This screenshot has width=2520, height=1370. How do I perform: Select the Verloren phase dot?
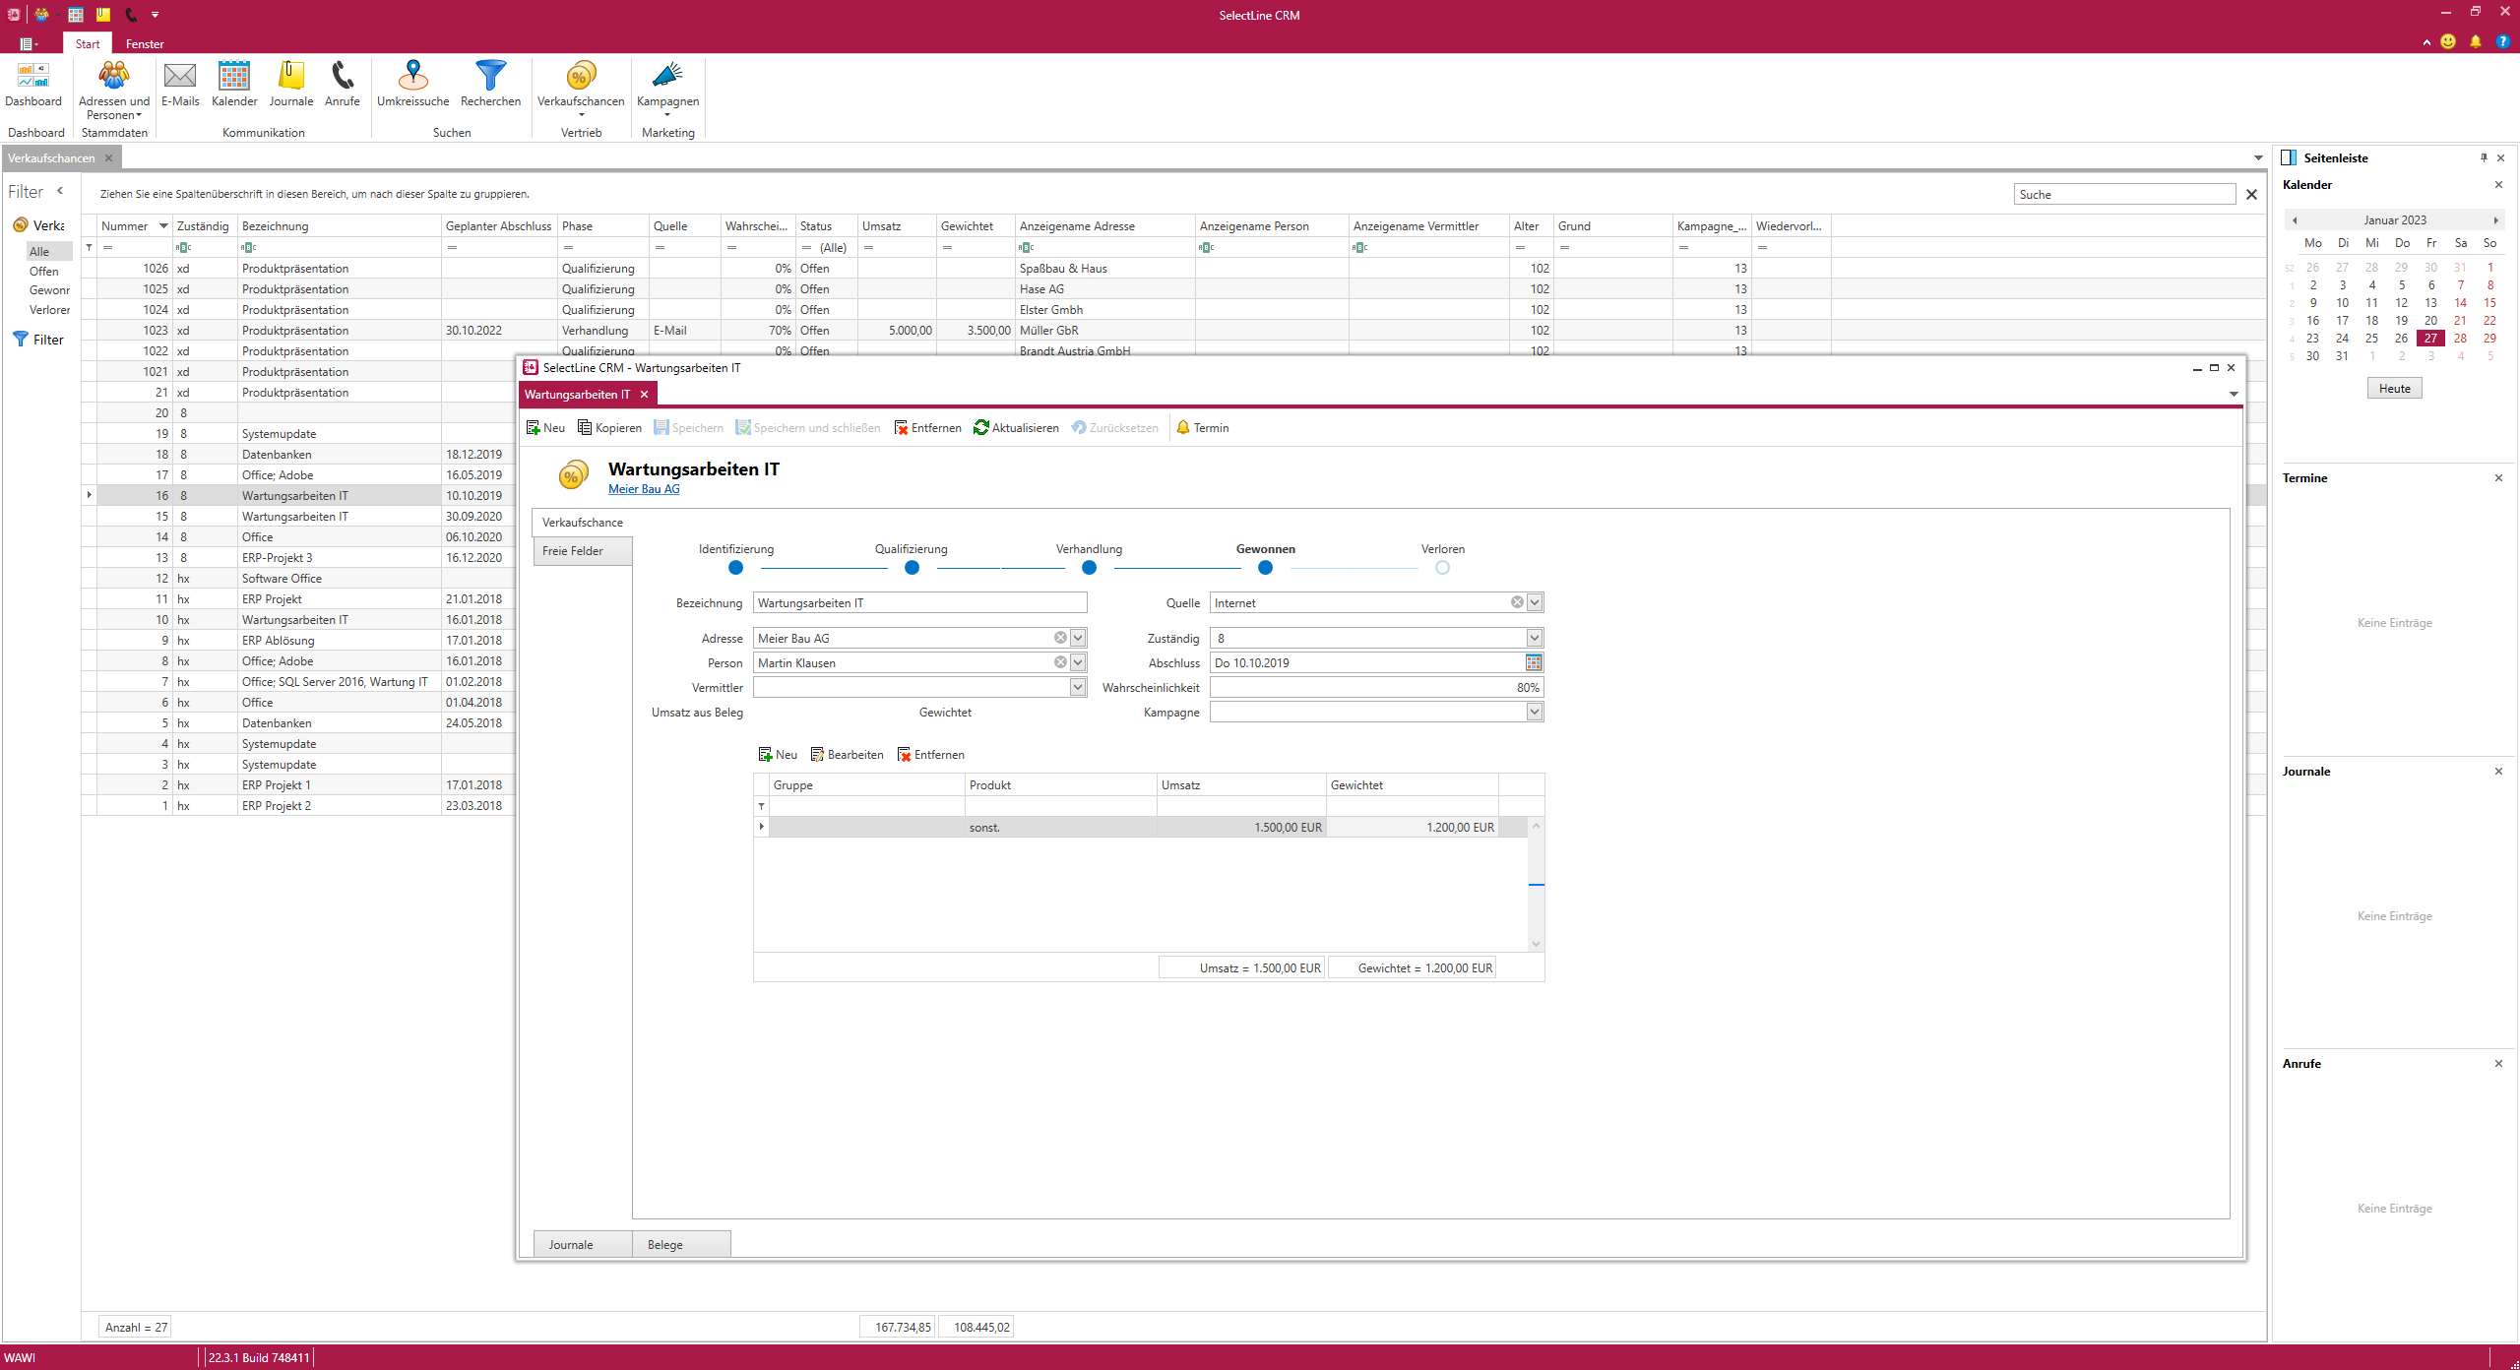coord(1442,568)
